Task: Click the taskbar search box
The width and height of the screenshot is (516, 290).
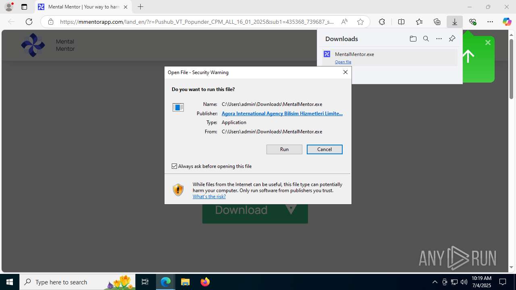Action: pyautogui.click(x=77, y=282)
